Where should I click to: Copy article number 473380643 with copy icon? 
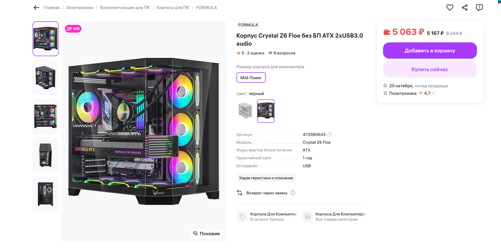point(330,134)
